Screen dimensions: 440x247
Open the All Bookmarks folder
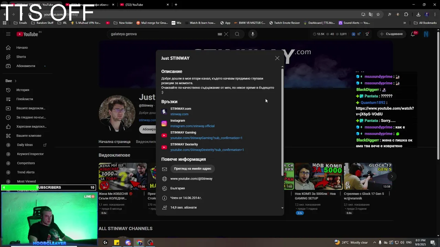click(425, 23)
